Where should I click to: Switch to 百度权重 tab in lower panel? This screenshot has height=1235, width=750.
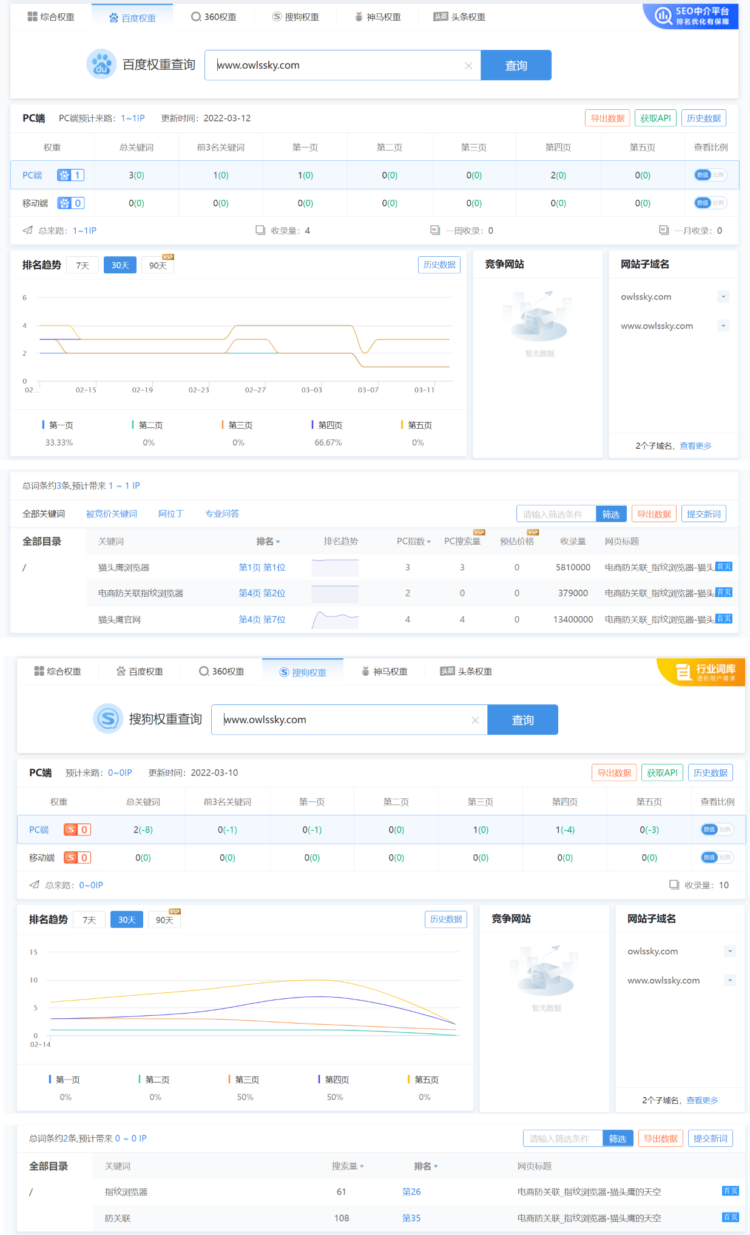coord(140,672)
